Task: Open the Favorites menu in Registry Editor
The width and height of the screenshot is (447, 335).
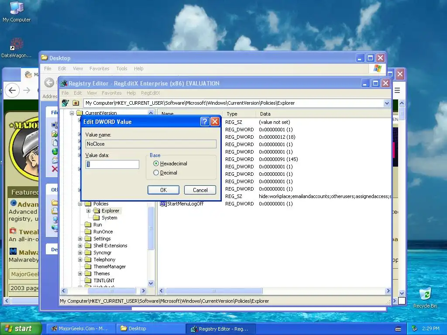Action: (111, 93)
